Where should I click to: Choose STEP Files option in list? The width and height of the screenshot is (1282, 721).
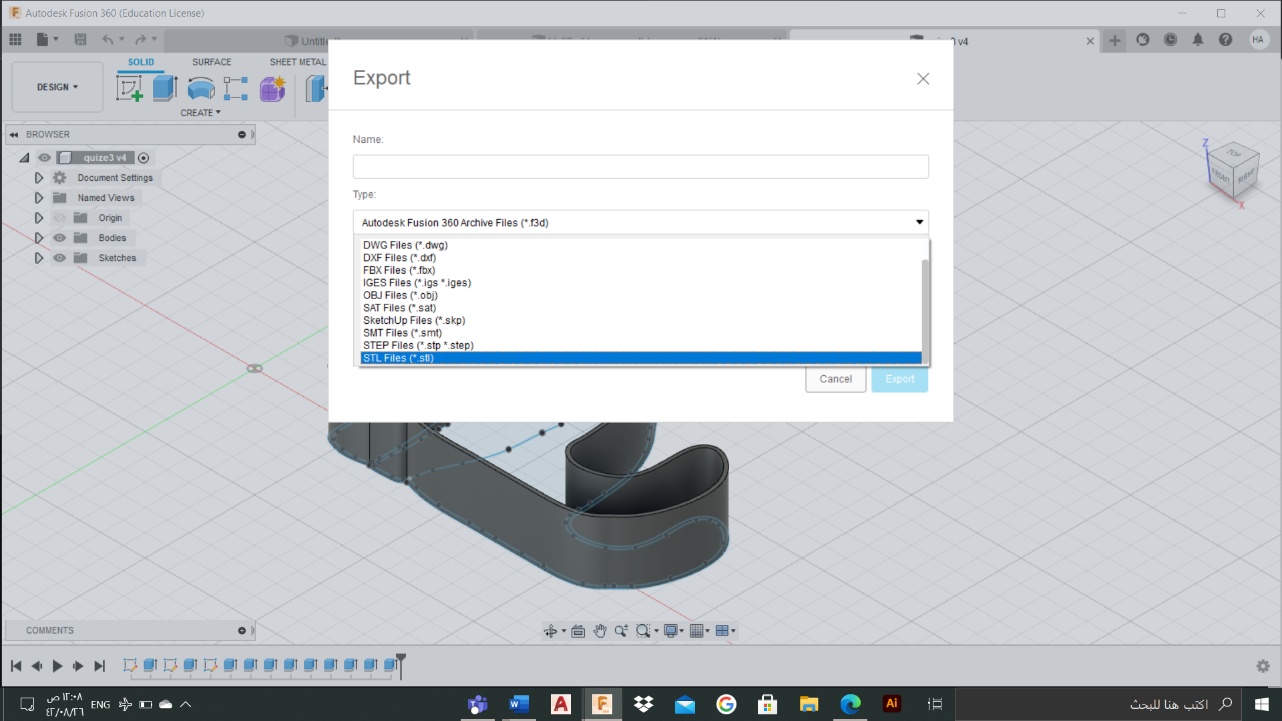(x=641, y=346)
